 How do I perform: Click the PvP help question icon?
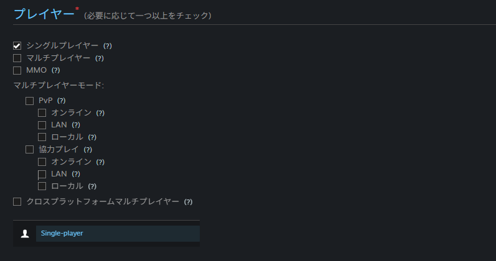click(x=62, y=100)
